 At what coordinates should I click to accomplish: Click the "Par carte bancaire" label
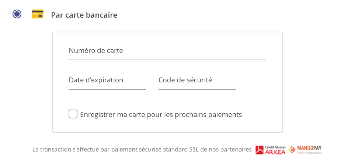(x=84, y=15)
